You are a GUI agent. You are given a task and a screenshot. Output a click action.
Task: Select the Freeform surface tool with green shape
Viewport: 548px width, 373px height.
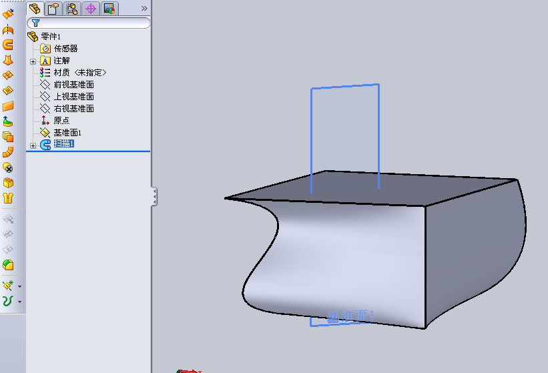point(8,121)
